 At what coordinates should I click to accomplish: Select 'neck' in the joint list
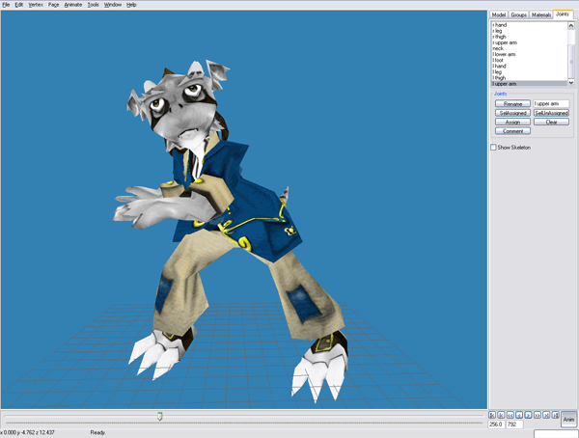tap(529, 48)
